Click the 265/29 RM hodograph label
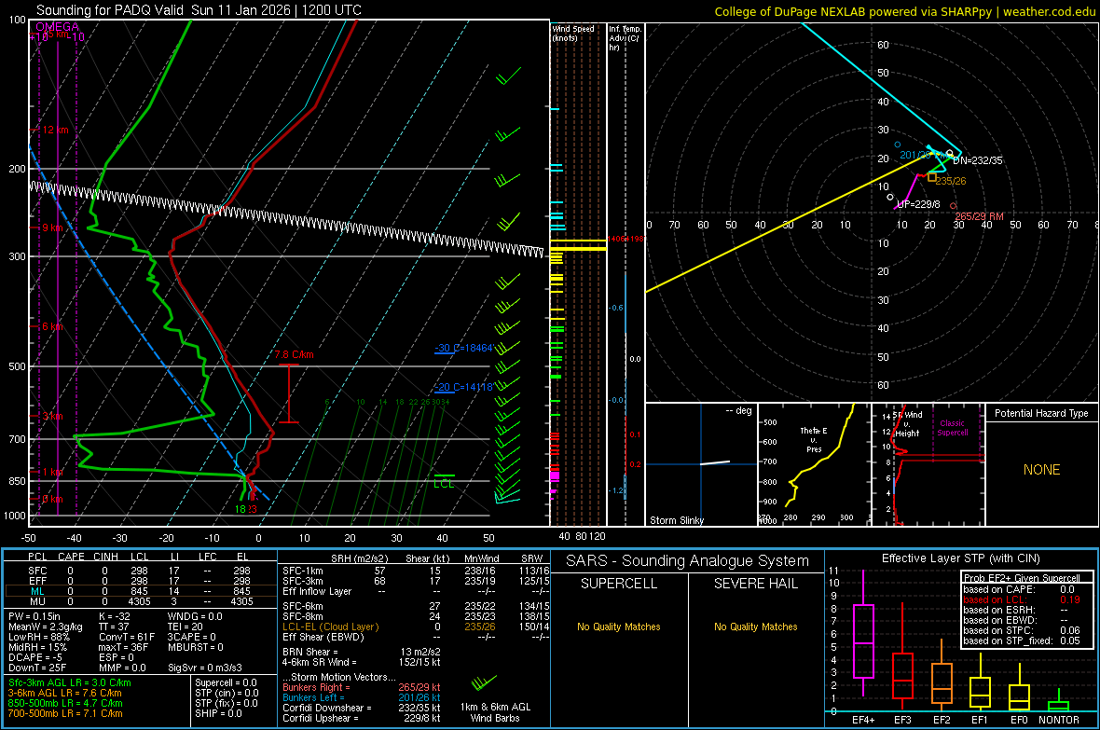This screenshot has width=1100, height=730. (980, 216)
